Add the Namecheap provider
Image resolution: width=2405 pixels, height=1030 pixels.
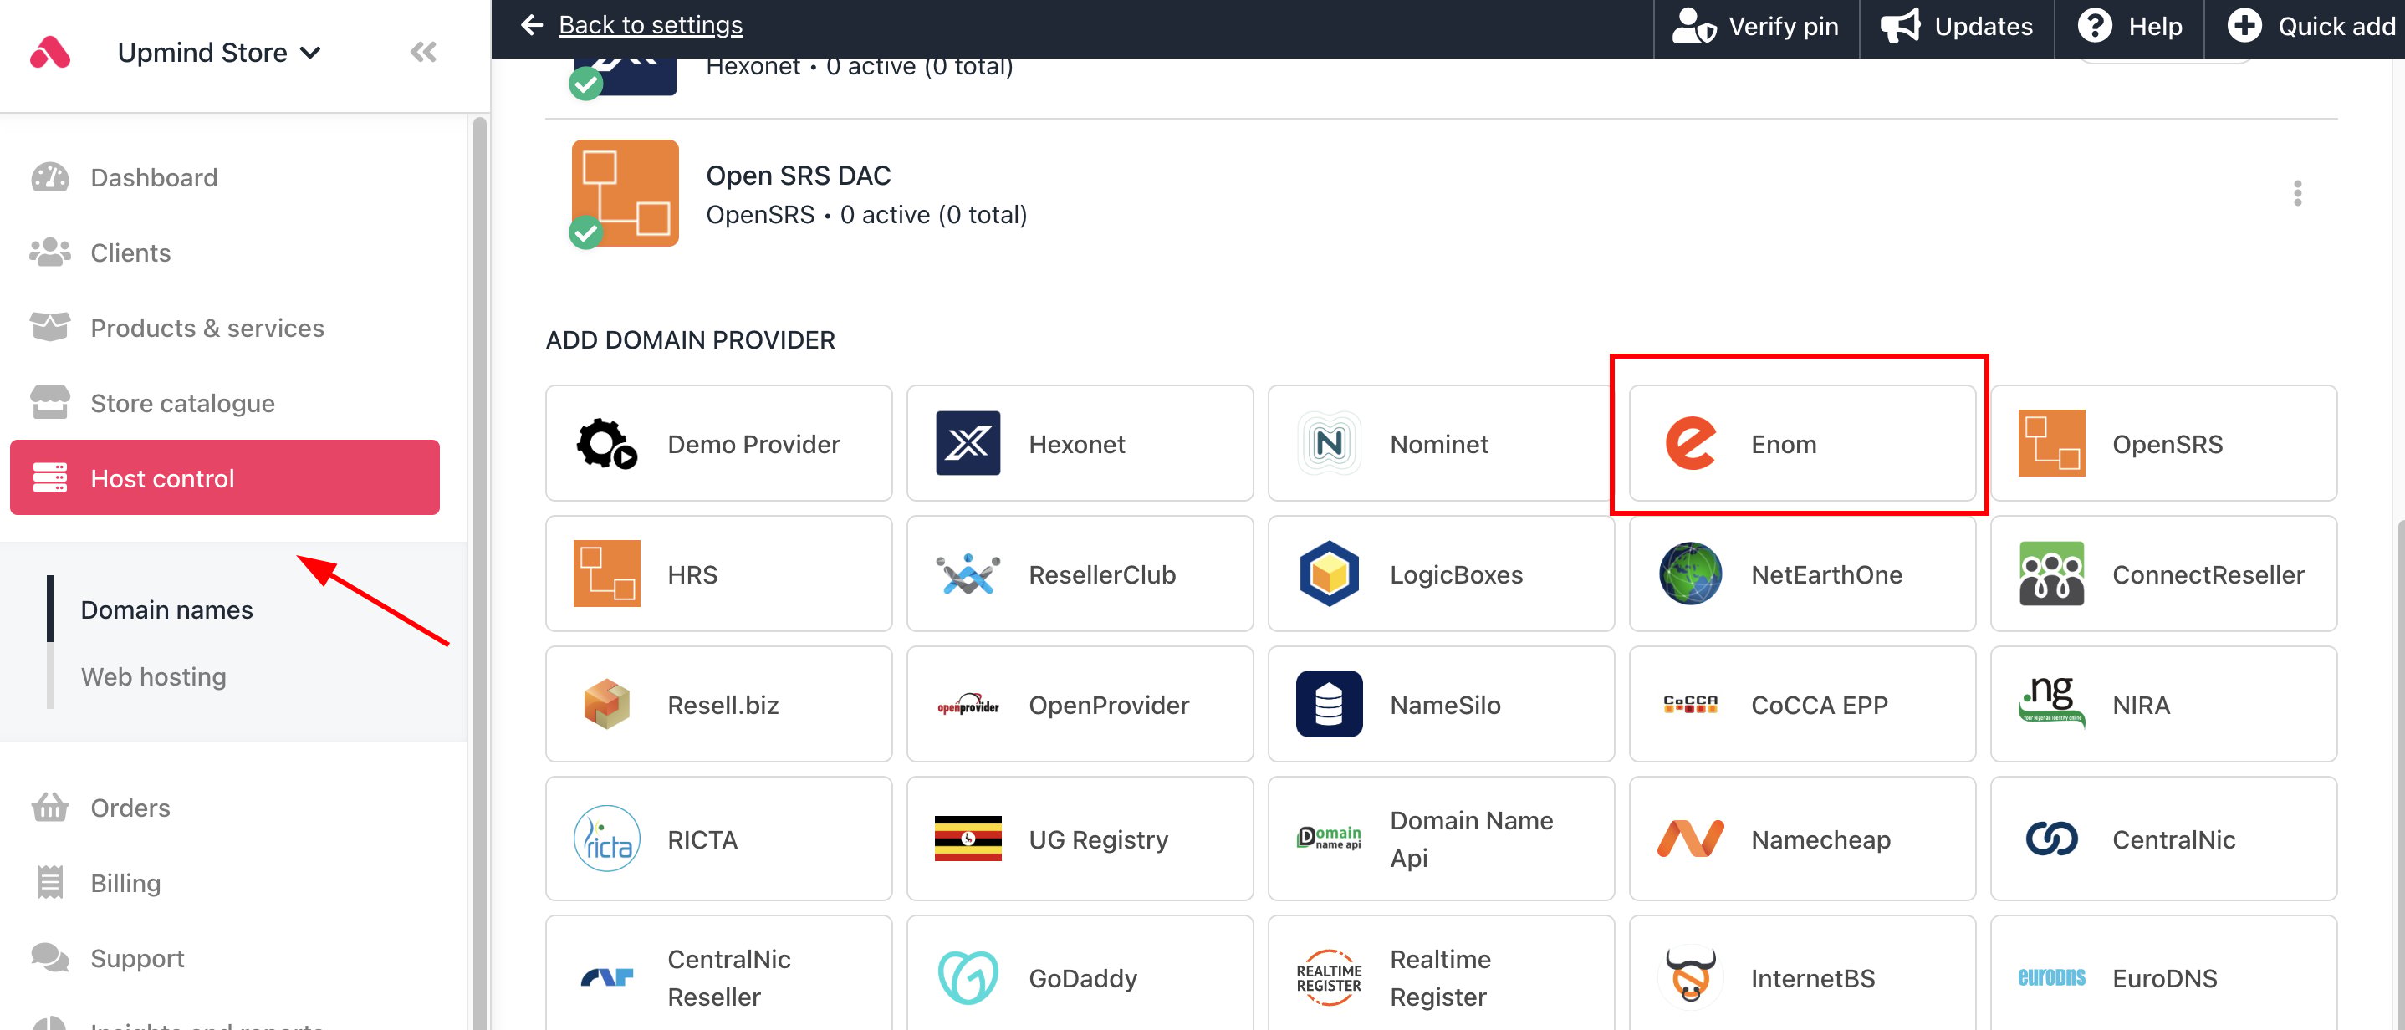[x=1803, y=839]
